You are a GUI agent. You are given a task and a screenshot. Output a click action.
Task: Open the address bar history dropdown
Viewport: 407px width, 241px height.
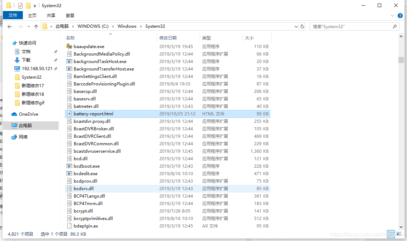click(x=296, y=27)
